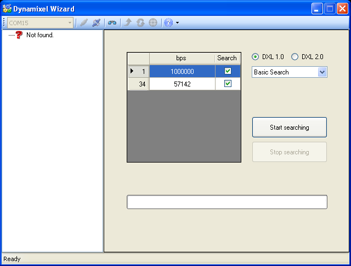Select the 'Not found.' tree item
The height and width of the screenshot is (266, 351).
(39, 35)
